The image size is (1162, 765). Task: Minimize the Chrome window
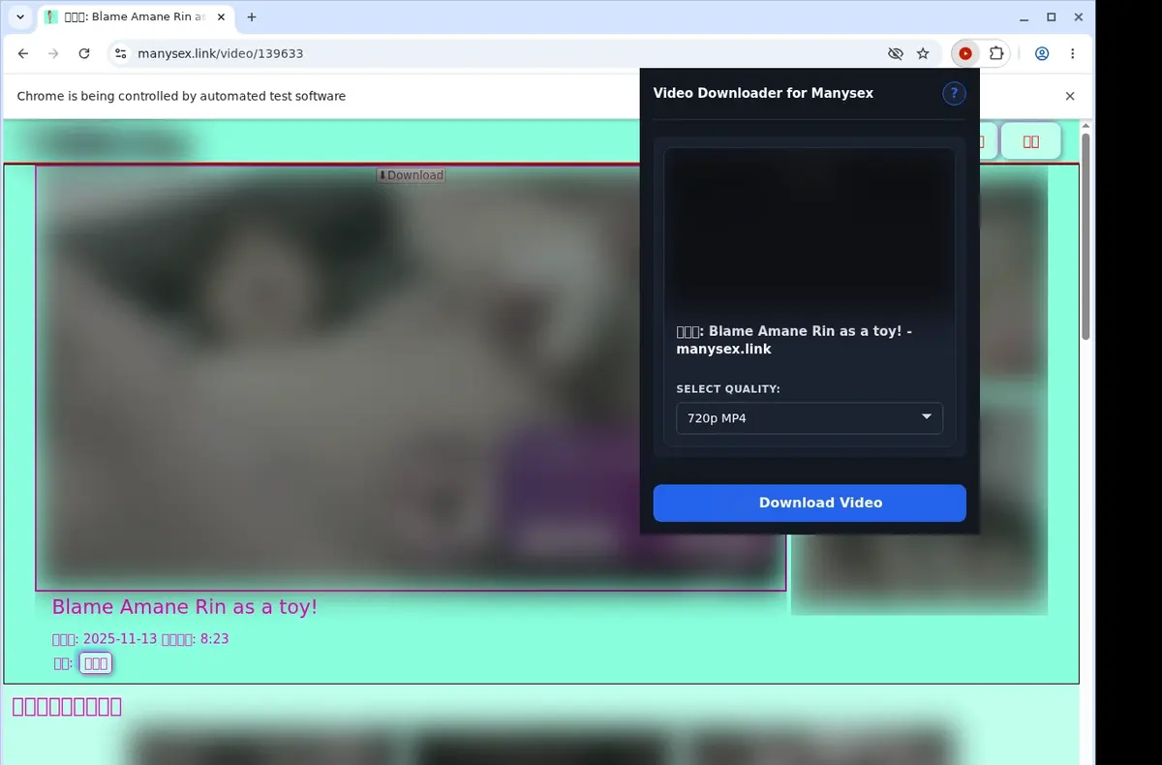[x=1025, y=17]
